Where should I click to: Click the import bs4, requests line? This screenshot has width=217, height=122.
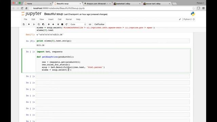point(50,52)
